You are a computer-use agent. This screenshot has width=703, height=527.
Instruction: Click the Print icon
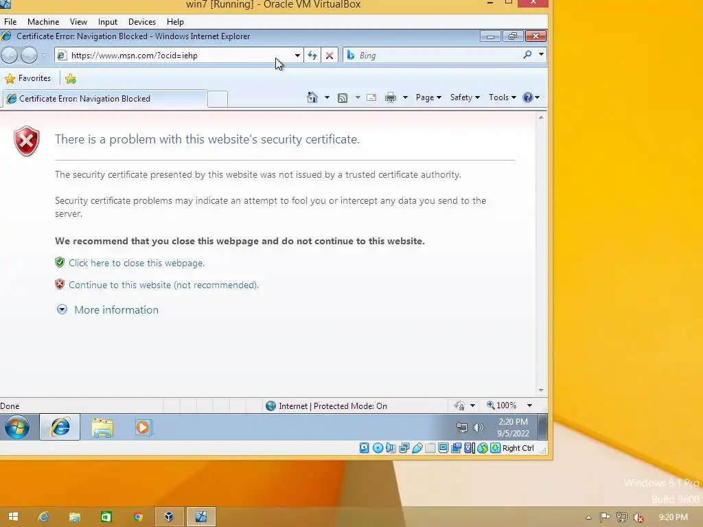click(391, 97)
